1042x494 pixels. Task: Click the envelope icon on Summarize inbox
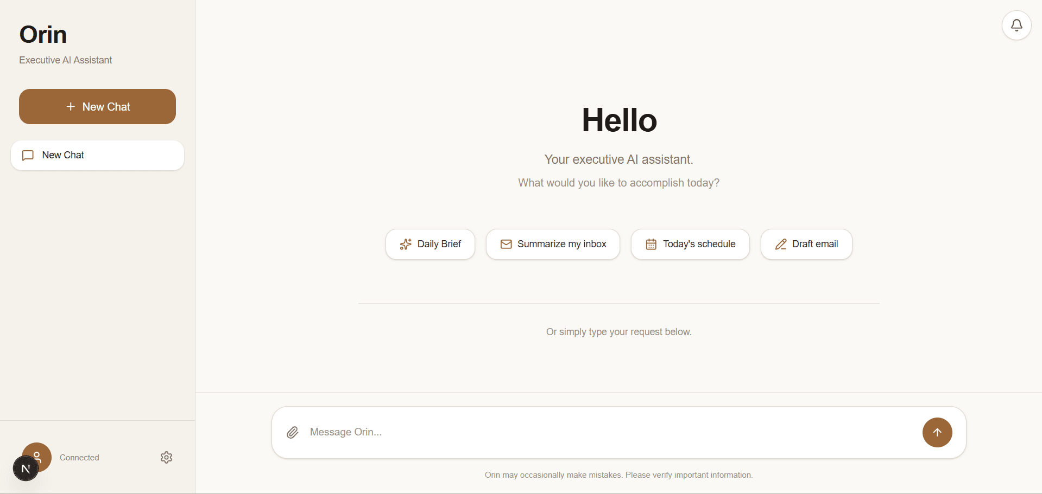tap(506, 245)
